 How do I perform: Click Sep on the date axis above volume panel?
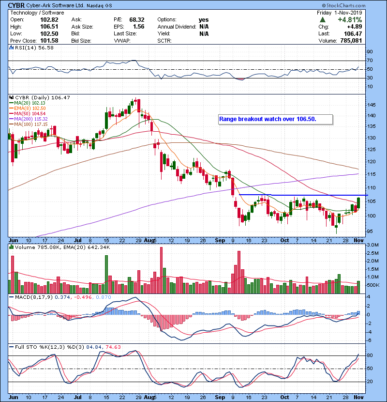pyautogui.click(x=220, y=241)
